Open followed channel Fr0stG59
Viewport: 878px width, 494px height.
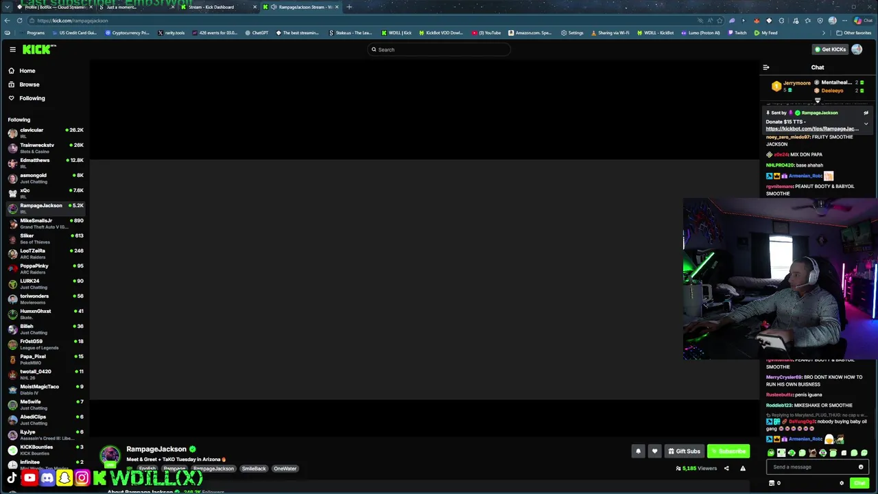tap(45, 344)
